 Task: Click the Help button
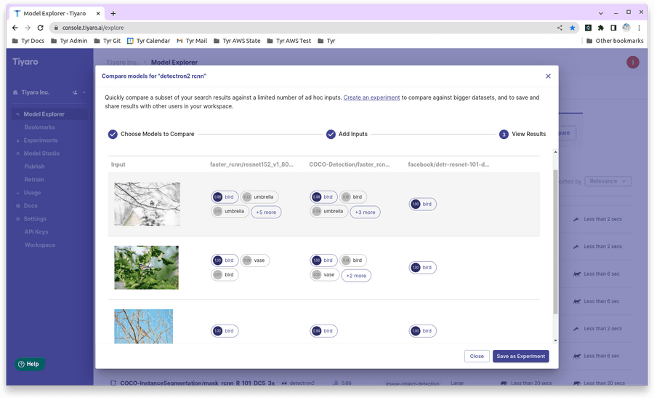click(x=30, y=365)
